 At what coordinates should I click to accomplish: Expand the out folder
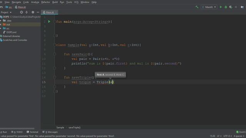click(x=1, y=25)
